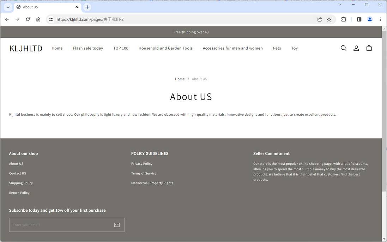Open the tab search chevron
This screenshot has width=387, height=242.
tap(8, 7)
